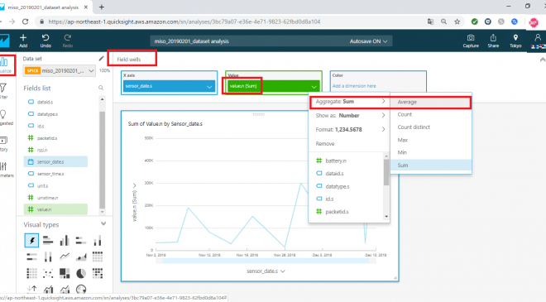Open the Capture option
This screenshot has height=302, width=546.
471,41
